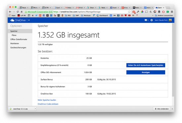Click the page vertical scrollbar
Image resolution: width=182 pixels, height=123 pixels.
click(173, 60)
